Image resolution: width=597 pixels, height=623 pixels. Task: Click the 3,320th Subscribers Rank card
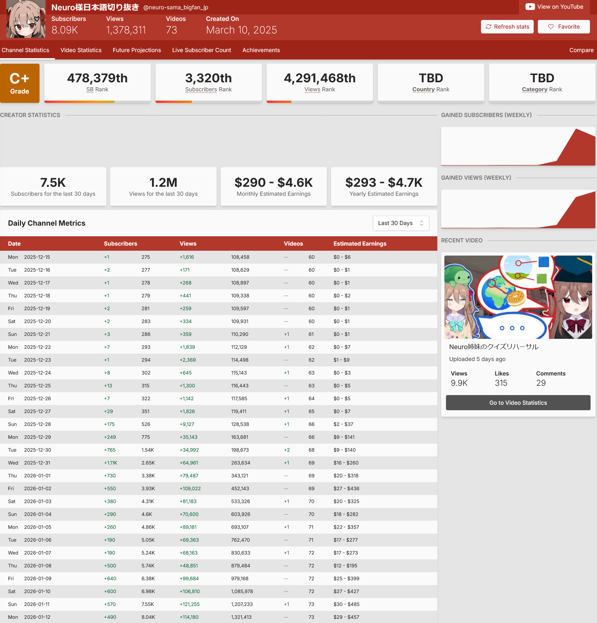point(209,83)
